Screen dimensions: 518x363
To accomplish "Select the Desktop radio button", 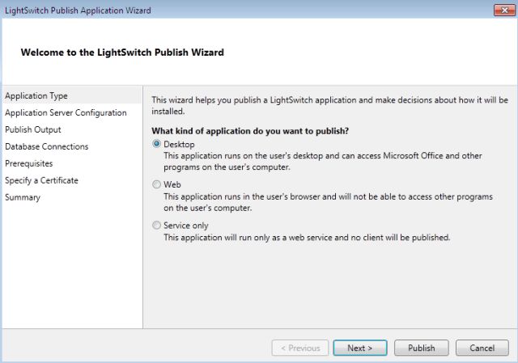I will click(x=157, y=144).
